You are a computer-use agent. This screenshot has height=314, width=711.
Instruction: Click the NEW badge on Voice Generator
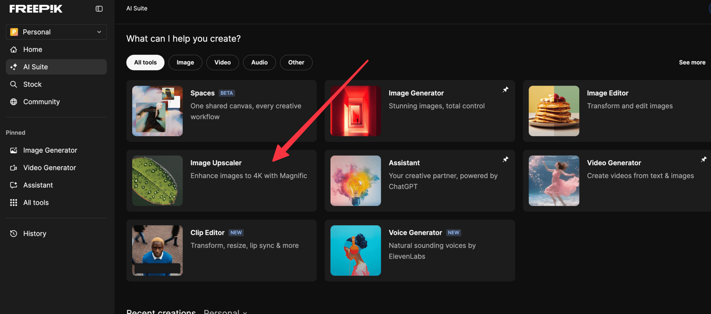pyautogui.click(x=453, y=233)
